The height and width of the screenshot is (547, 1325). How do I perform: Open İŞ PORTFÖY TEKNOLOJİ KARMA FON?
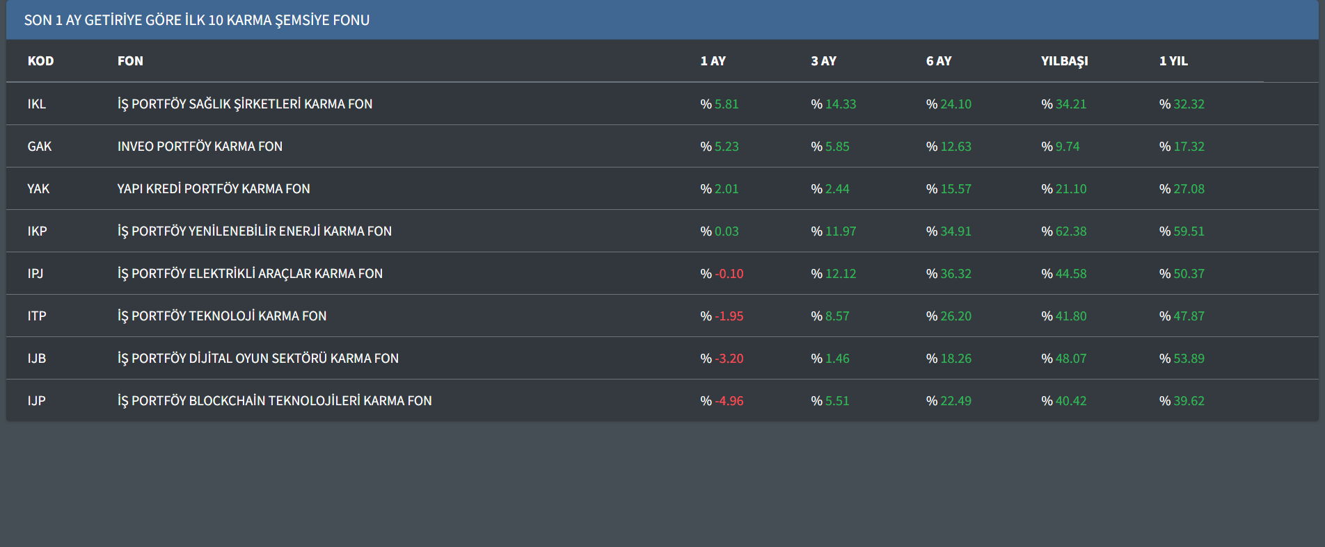222,316
